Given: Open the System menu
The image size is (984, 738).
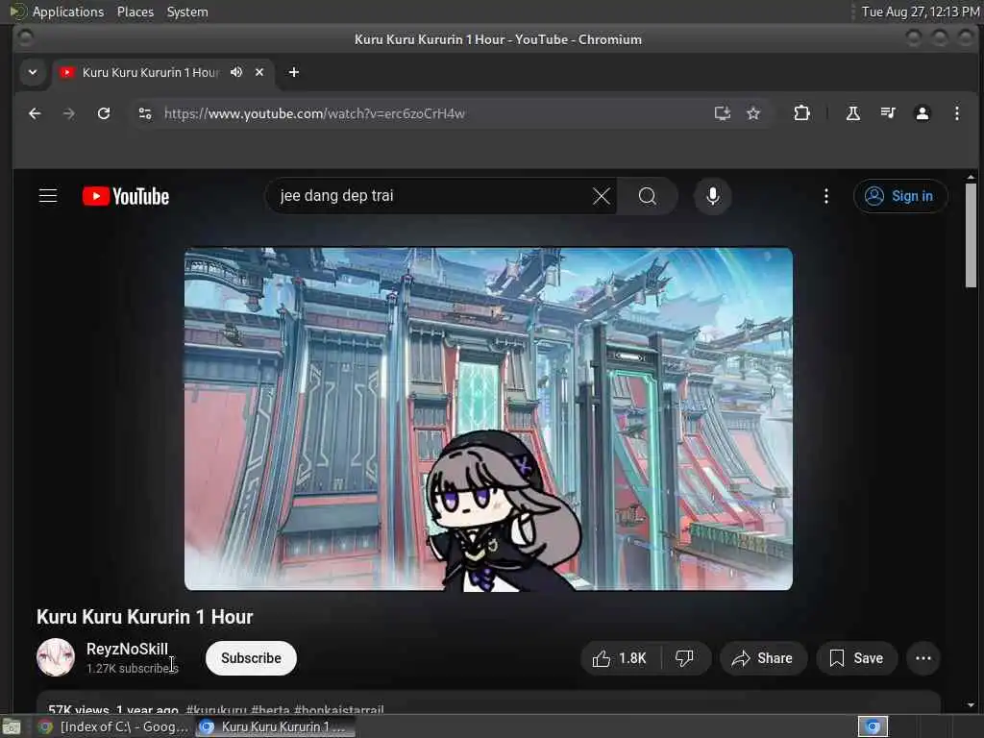Looking at the screenshot, I should click(x=187, y=12).
